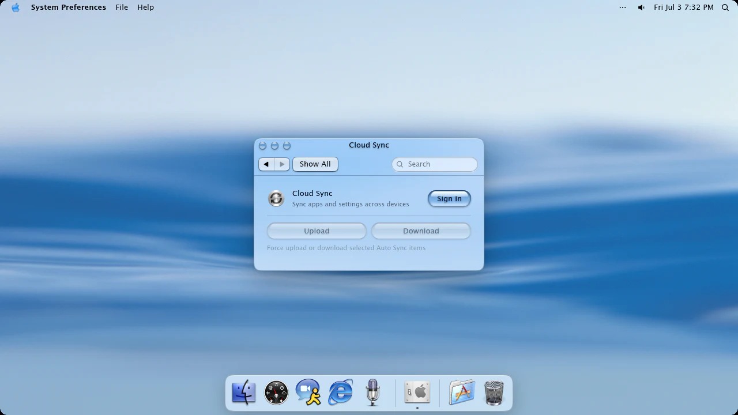Open Spotlight search in menu bar
Screen dimensions: 738x415
[x=725, y=7]
